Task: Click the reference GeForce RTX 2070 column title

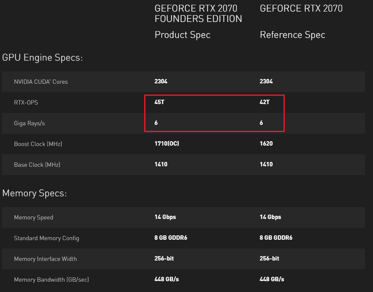Action: pyautogui.click(x=301, y=8)
